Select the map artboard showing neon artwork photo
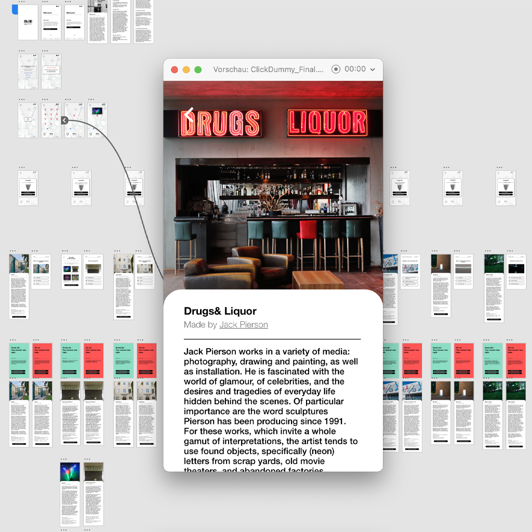This screenshot has width=532, height=532. pos(97,121)
